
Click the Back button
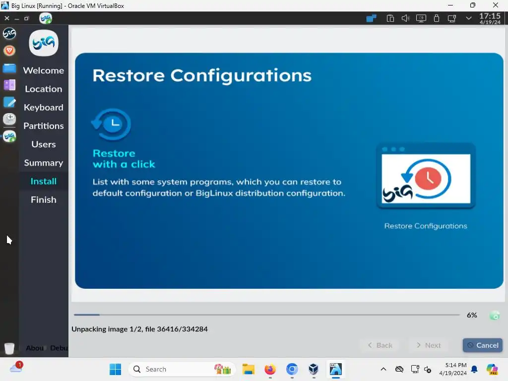[x=380, y=345]
